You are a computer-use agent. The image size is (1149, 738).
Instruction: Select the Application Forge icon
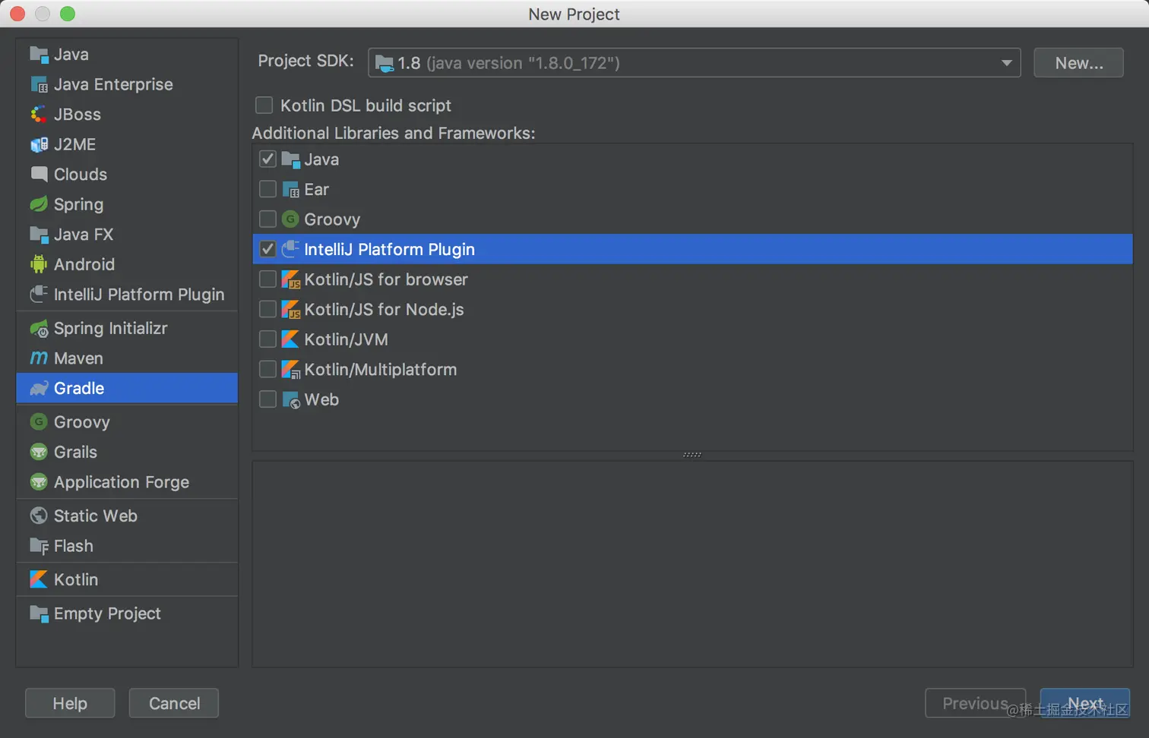click(39, 482)
